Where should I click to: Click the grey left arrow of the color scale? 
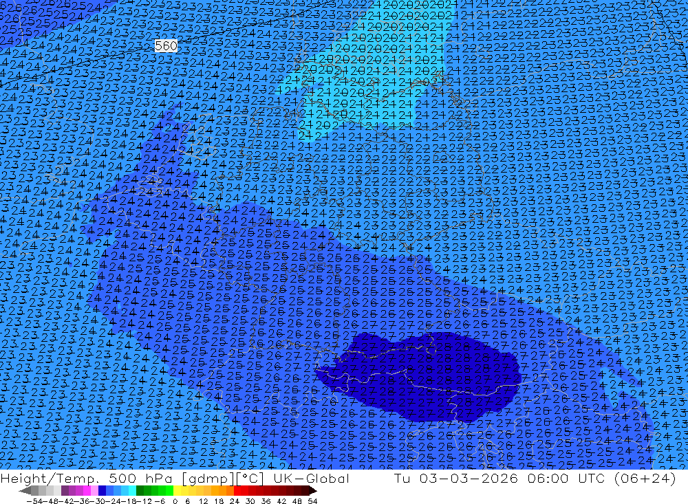25,491
